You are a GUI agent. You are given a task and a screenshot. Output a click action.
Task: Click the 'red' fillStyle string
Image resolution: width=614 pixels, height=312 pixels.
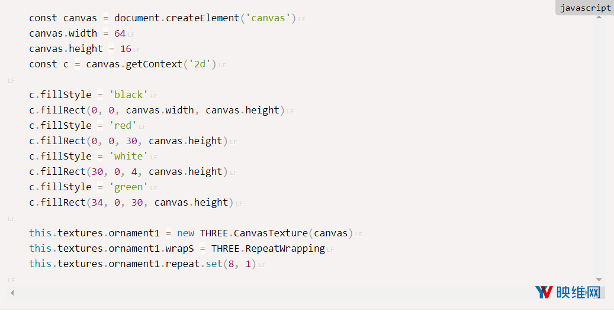tap(123, 125)
